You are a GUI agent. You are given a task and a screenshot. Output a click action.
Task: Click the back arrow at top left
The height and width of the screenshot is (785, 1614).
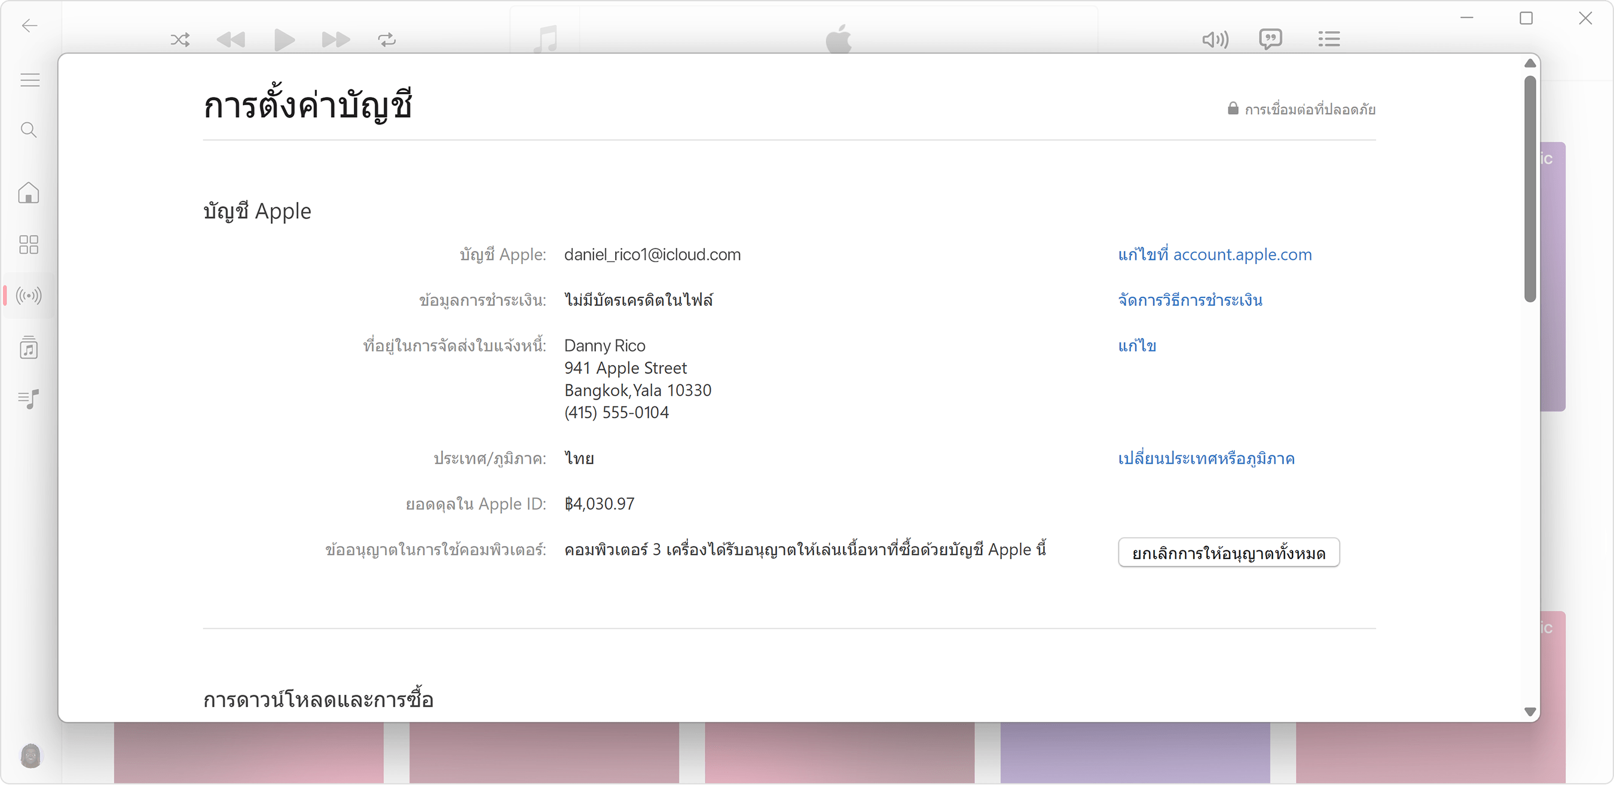(29, 26)
